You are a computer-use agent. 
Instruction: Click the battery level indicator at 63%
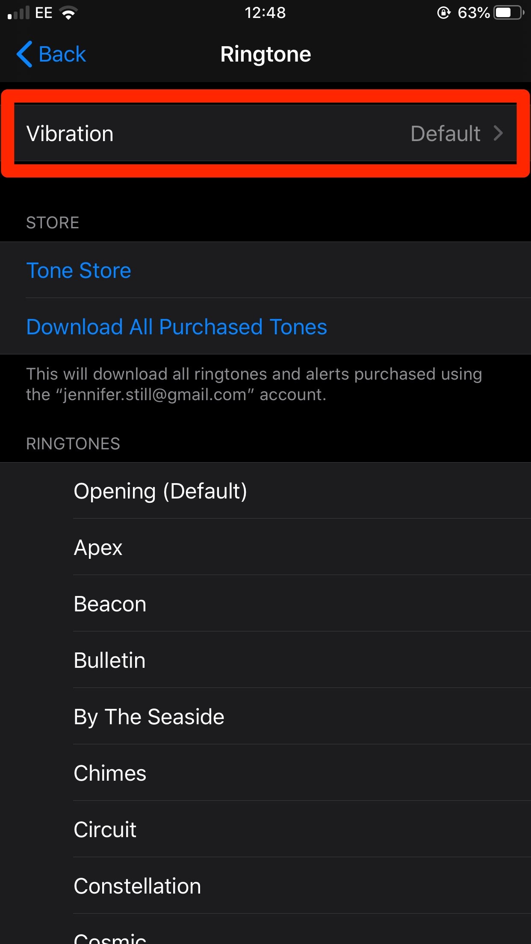pyautogui.click(x=473, y=12)
